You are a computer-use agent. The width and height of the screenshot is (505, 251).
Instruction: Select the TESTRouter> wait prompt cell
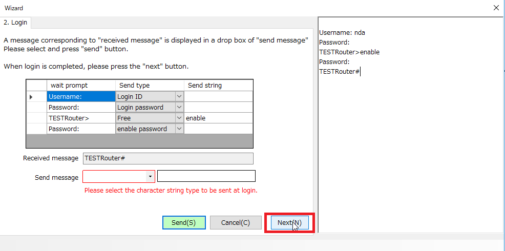coord(81,118)
